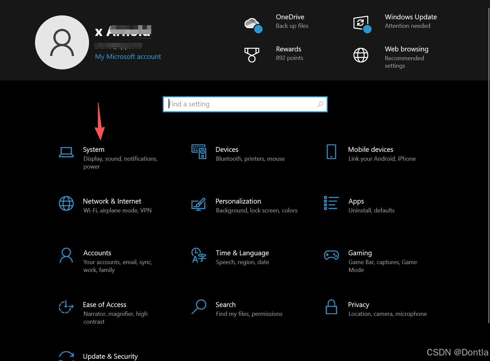
Task: Open the Gaming controller icon
Action: coord(331,255)
